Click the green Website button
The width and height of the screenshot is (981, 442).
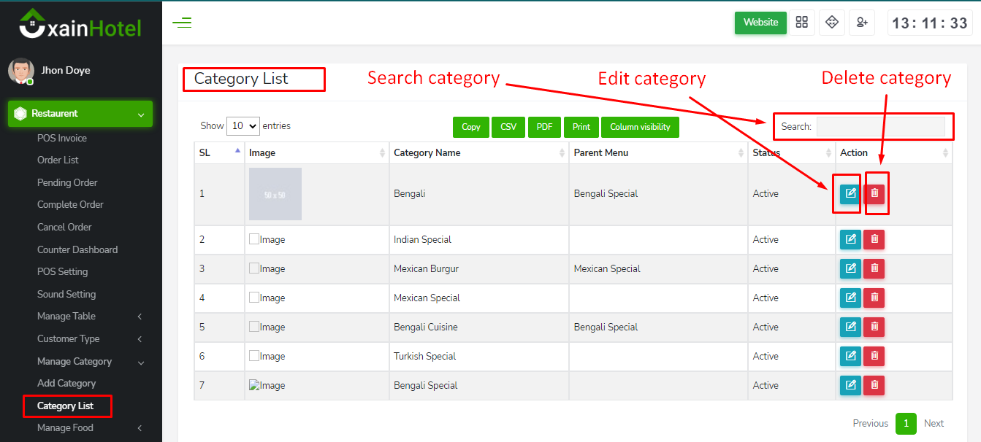tap(760, 23)
